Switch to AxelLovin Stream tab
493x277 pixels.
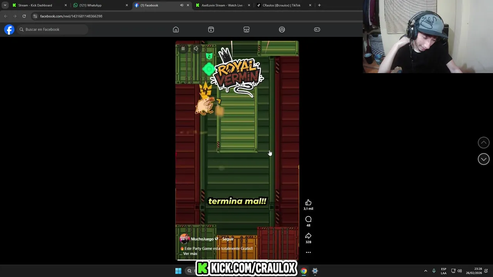point(222,5)
